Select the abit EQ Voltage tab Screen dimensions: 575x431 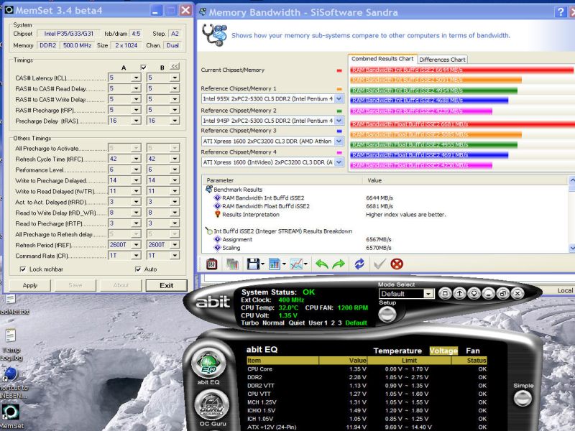coord(443,351)
